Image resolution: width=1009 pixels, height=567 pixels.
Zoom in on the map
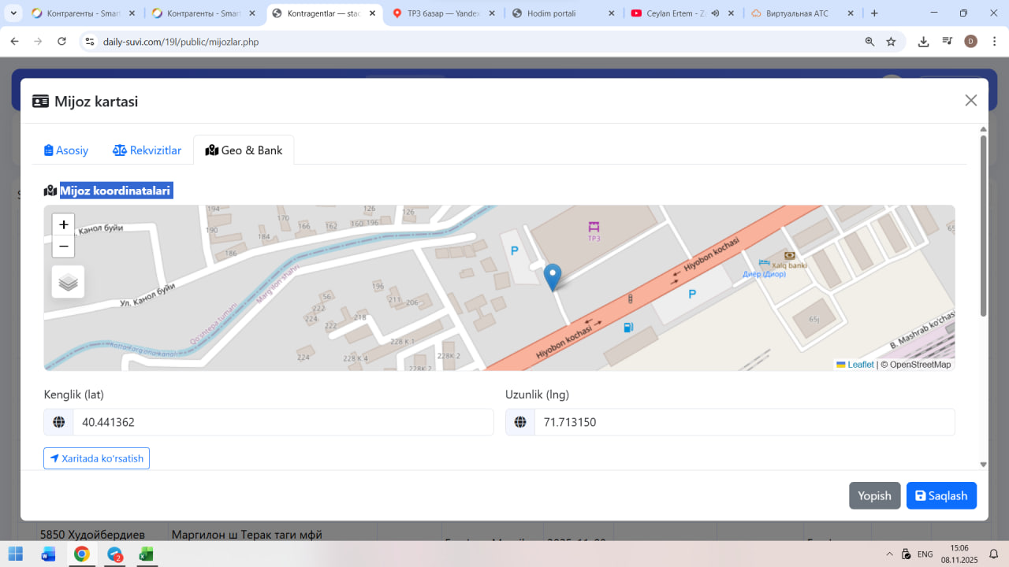pos(64,224)
